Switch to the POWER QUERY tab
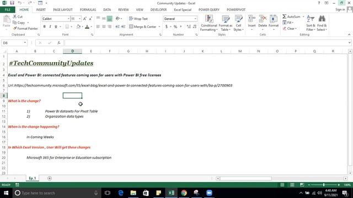 click(x=208, y=10)
